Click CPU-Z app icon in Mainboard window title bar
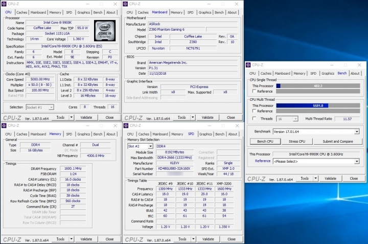The image size is (368, 244). click(x=125, y=4)
